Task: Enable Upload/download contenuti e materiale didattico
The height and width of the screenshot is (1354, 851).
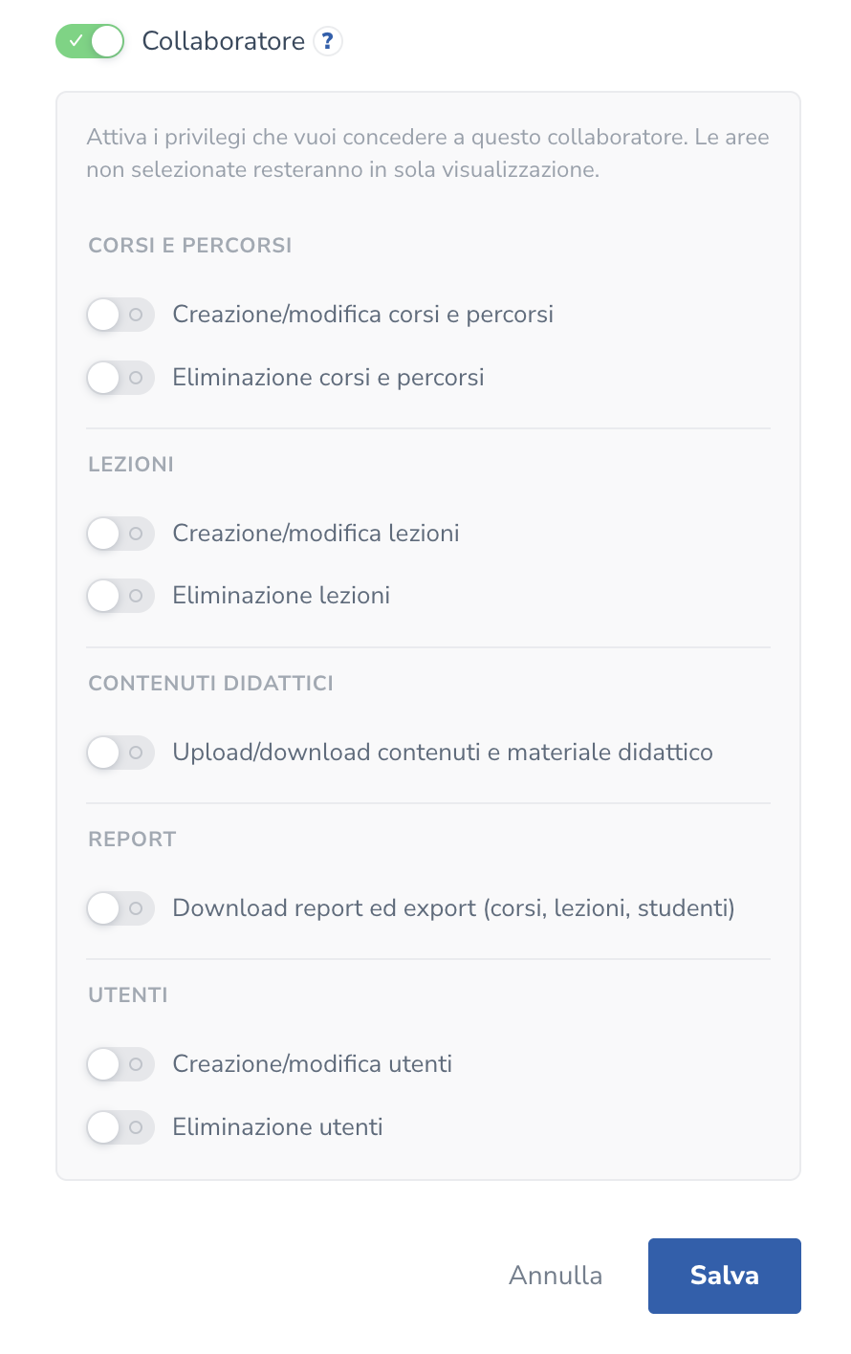Action: (x=120, y=753)
